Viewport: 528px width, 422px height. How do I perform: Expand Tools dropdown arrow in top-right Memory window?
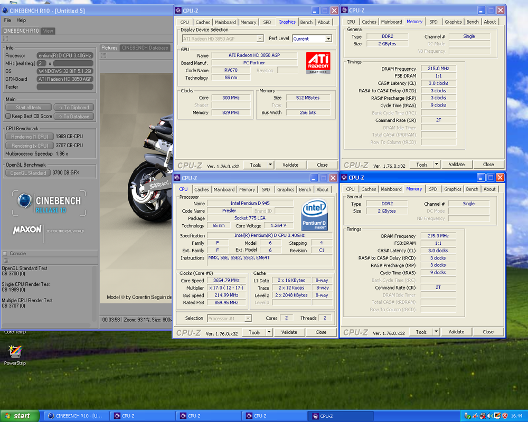[437, 165]
